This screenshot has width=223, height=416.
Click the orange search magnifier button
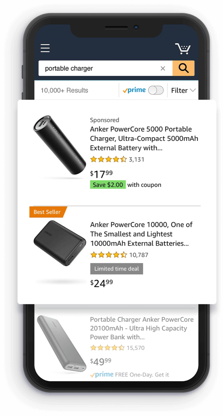point(184,68)
